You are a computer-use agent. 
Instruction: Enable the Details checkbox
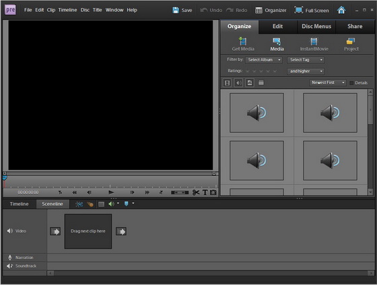[351, 83]
